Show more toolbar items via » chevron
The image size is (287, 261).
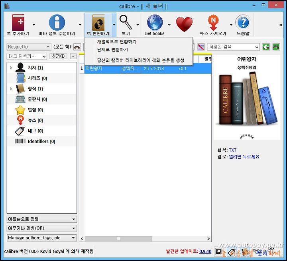click(281, 25)
